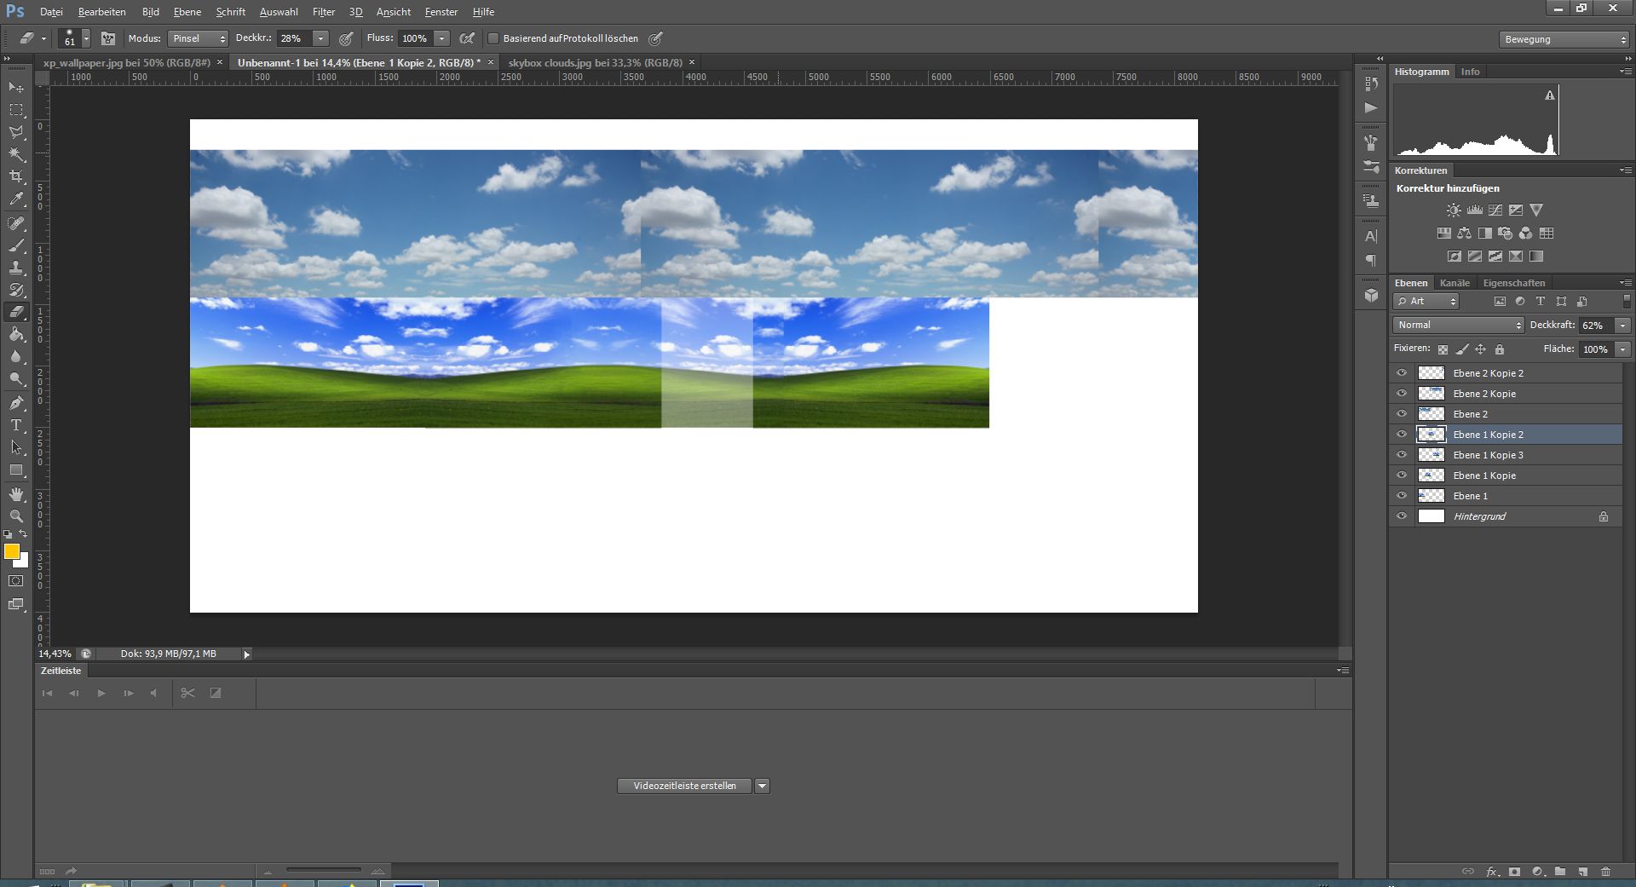
Task: Go to first frame in timeline
Action: point(47,693)
